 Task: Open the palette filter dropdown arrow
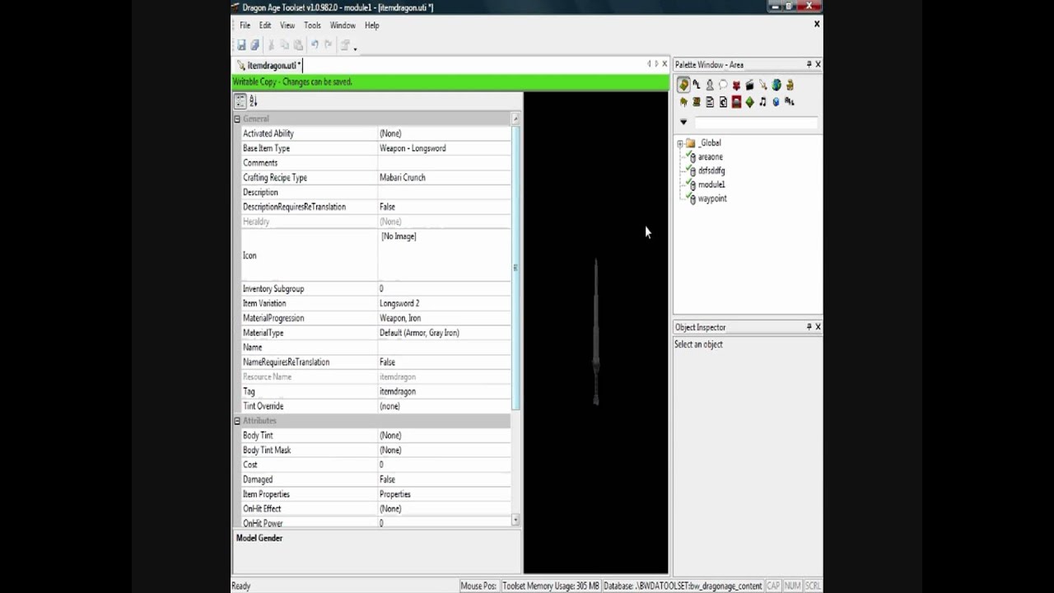(683, 122)
